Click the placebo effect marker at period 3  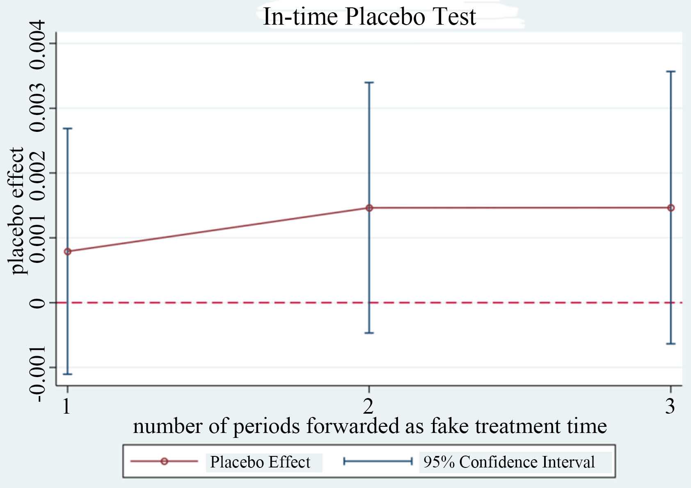point(671,208)
